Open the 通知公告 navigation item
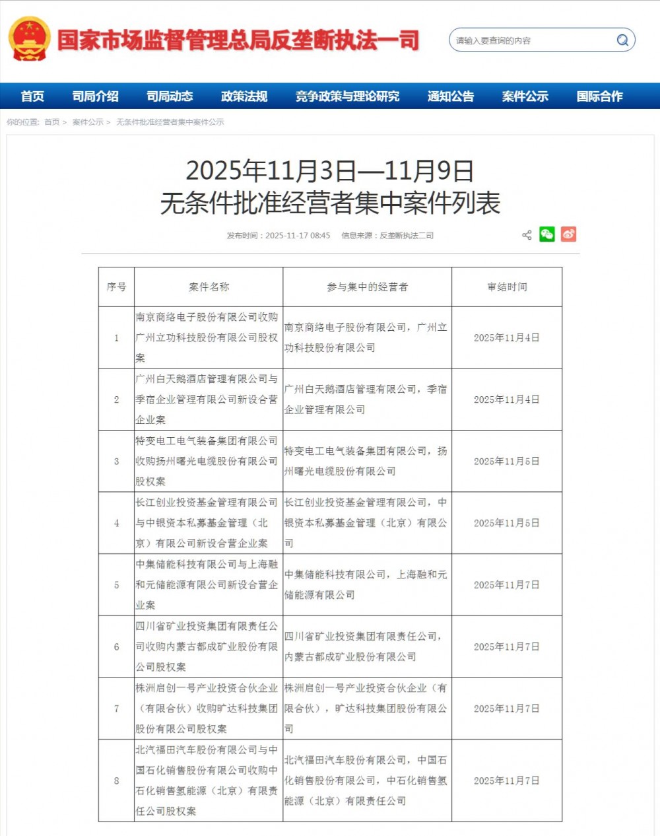The width and height of the screenshot is (660, 836). [x=451, y=96]
